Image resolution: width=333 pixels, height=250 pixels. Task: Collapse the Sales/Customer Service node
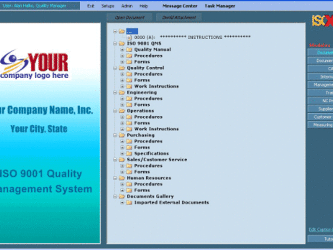coord(115,160)
